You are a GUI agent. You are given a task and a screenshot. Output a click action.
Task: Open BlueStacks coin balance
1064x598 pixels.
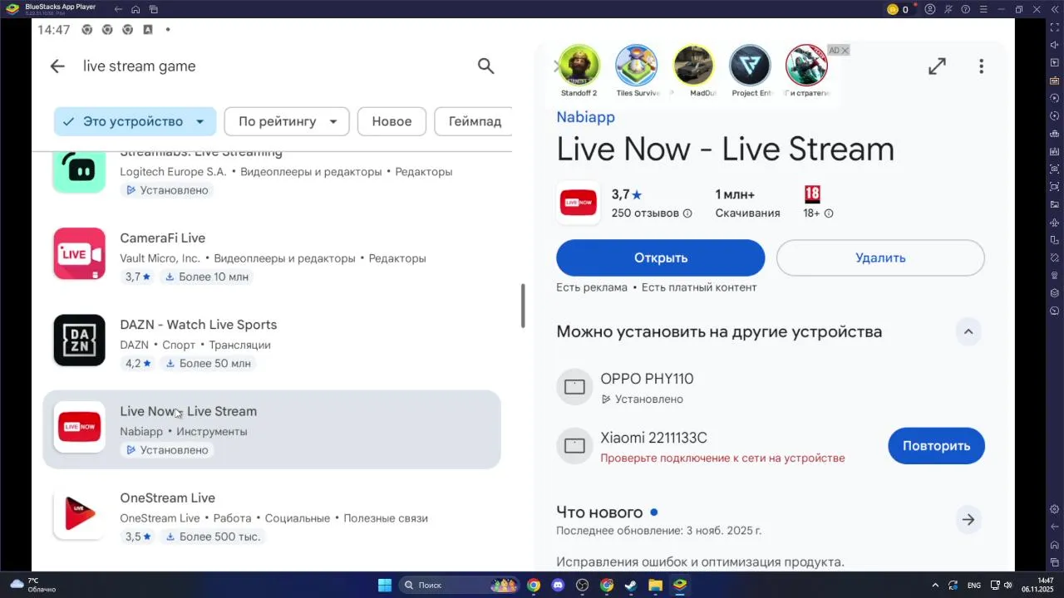click(x=899, y=9)
